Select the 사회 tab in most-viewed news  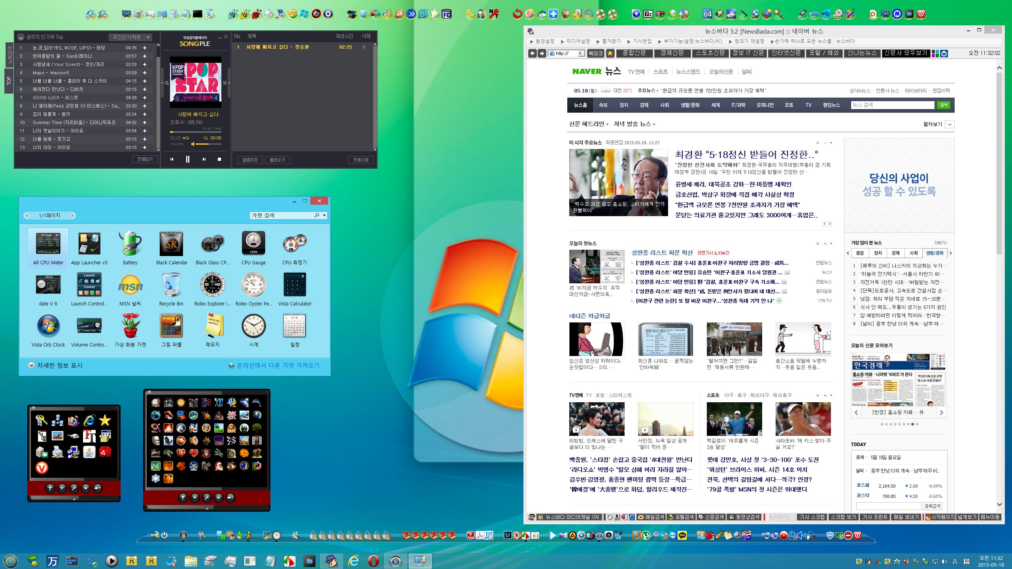(x=914, y=253)
